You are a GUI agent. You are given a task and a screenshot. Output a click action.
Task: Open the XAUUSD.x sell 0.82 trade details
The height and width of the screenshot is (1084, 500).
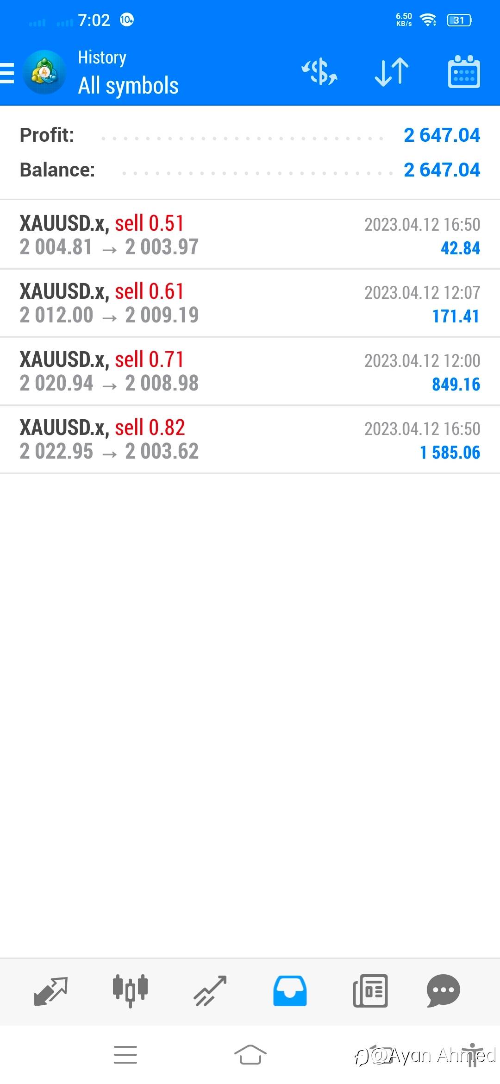[250, 439]
